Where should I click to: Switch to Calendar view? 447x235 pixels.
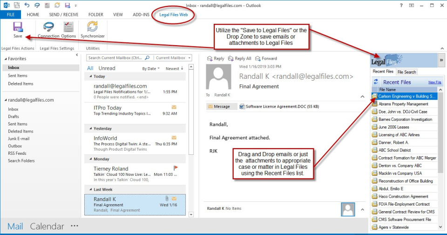47,227
